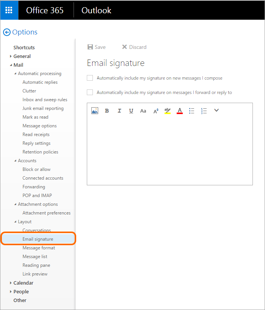The image size is (265, 310).
Task: Click inside the signature text area
Action: tap(170, 151)
